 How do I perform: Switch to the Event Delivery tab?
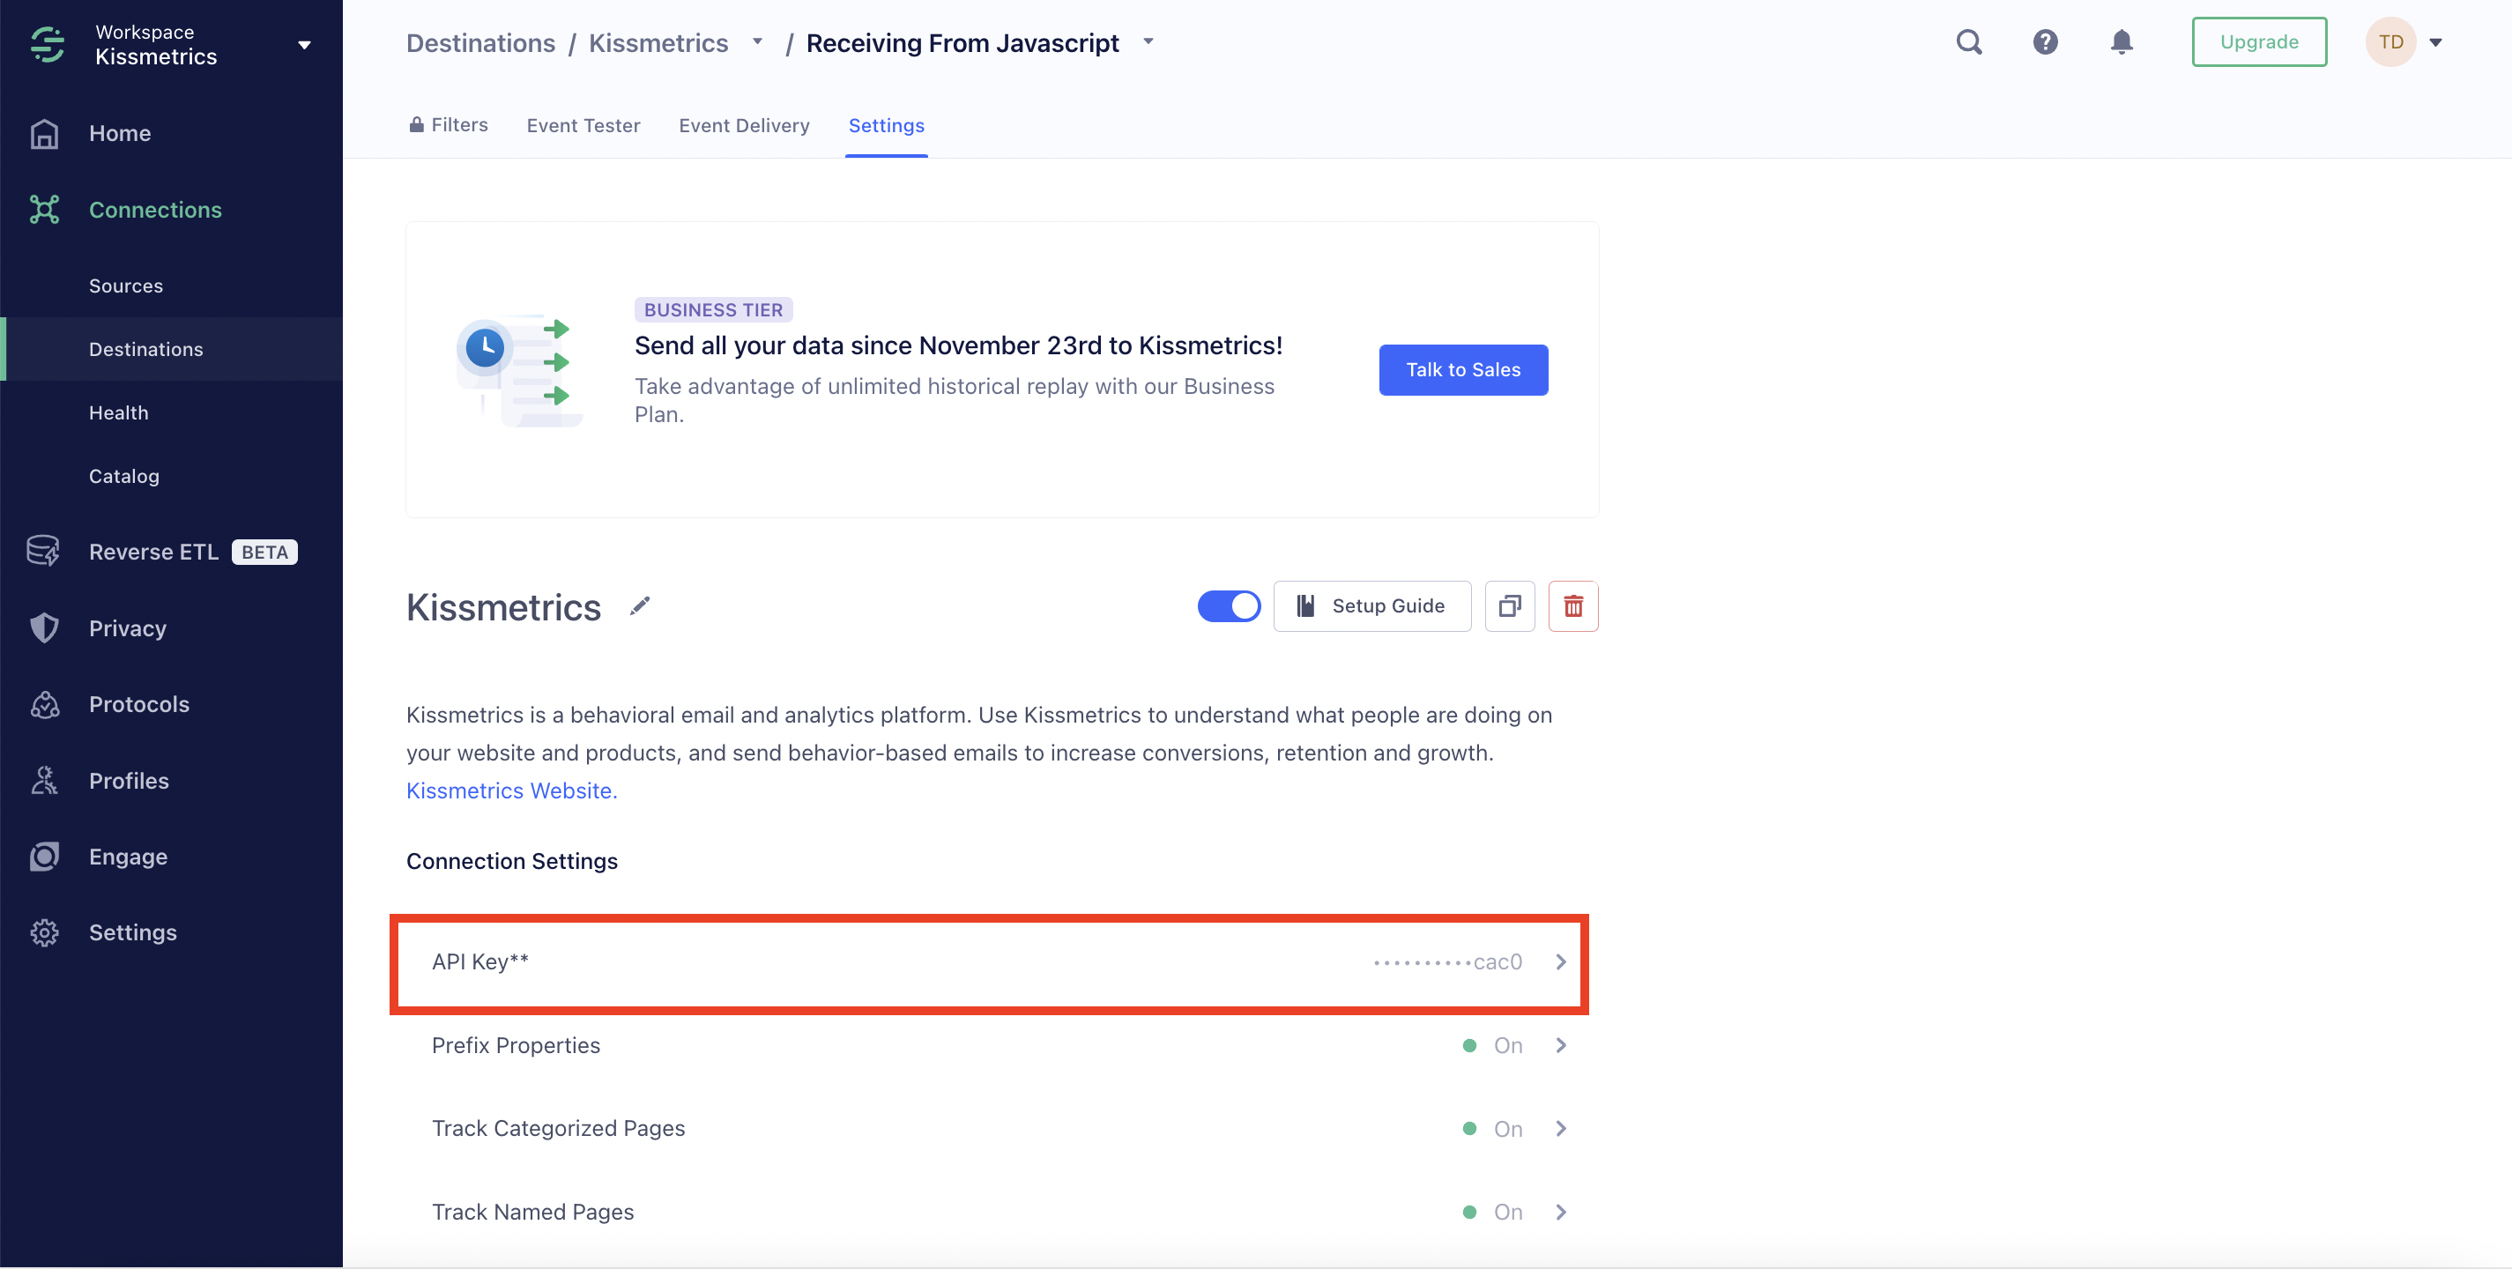pyautogui.click(x=744, y=126)
